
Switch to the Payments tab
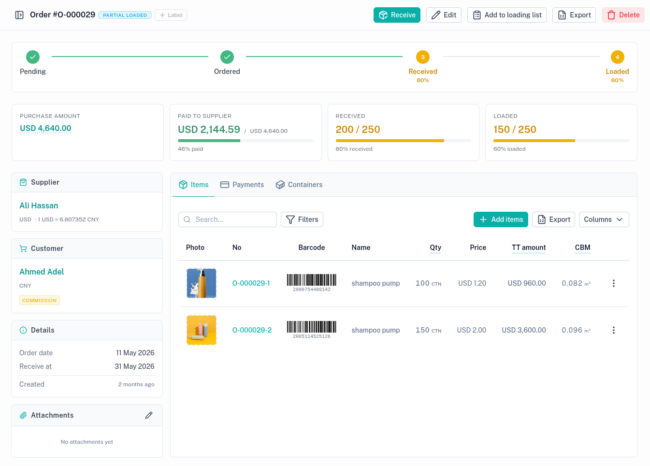(242, 185)
